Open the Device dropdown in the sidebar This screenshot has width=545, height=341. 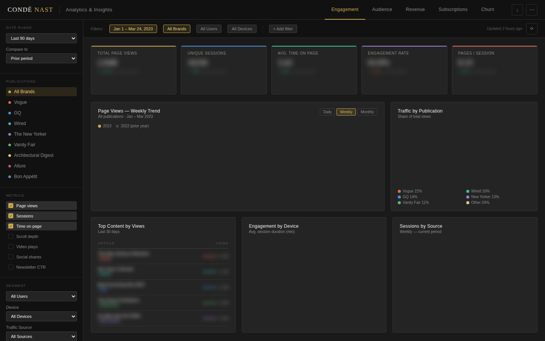[x=41, y=316]
